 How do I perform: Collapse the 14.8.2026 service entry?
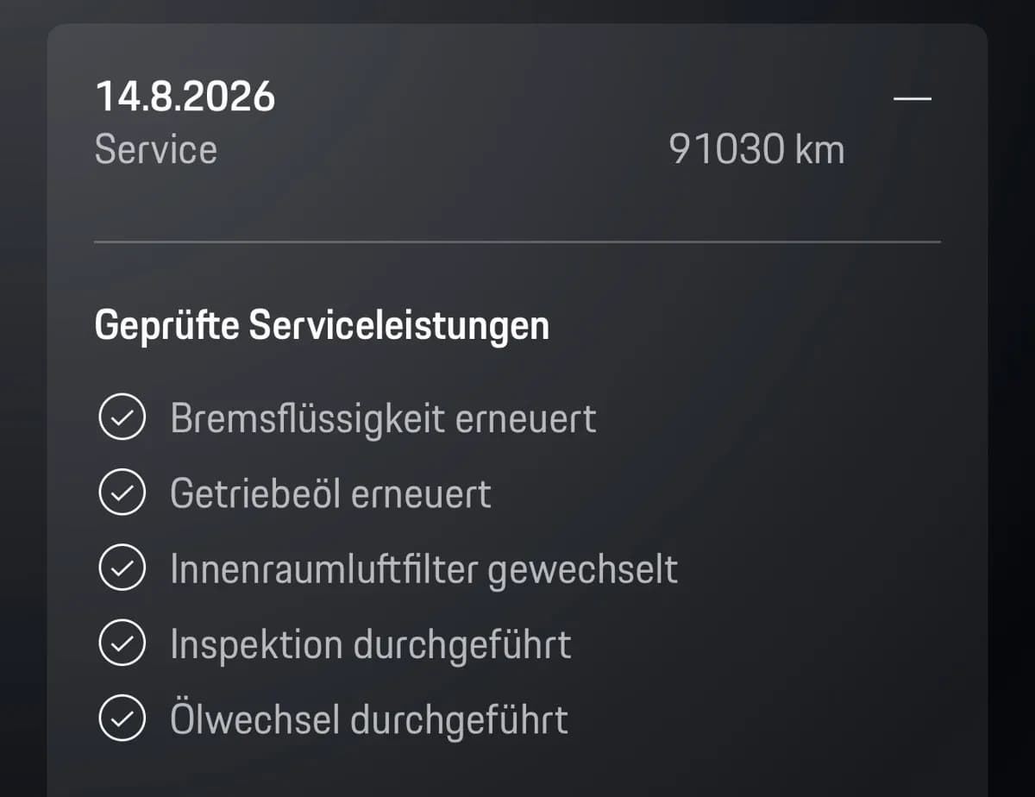tap(913, 98)
